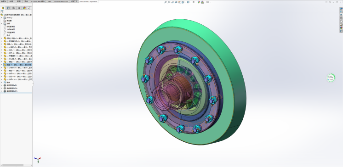Expand the fixed 底盖<1> component
The width and height of the screenshot is (343, 167).
2,38
